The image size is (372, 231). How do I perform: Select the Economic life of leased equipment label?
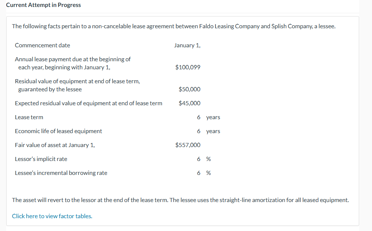(58, 131)
